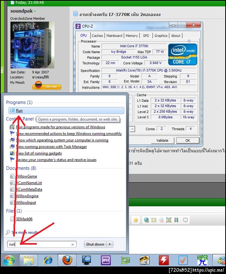Open View recommended actions to keep Windows smooth
The width and height of the screenshot is (226, 274).
[x=69, y=133]
